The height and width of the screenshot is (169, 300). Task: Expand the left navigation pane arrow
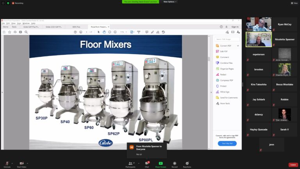(2, 92)
